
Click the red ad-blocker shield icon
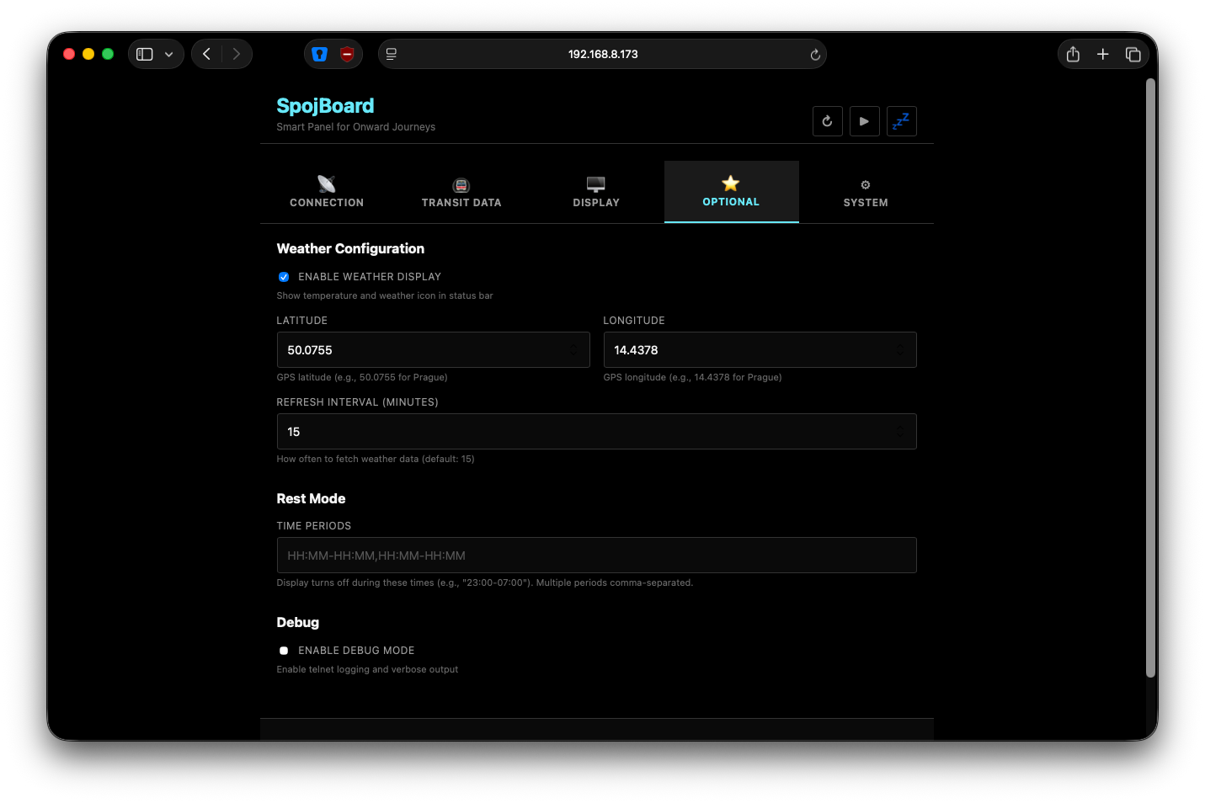coord(347,54)
